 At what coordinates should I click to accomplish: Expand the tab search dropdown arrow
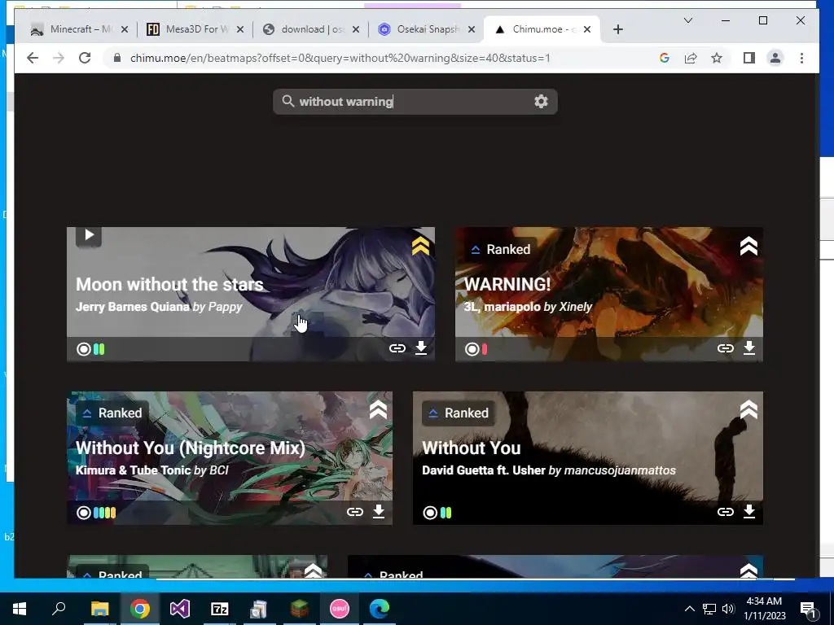[687, 20]
